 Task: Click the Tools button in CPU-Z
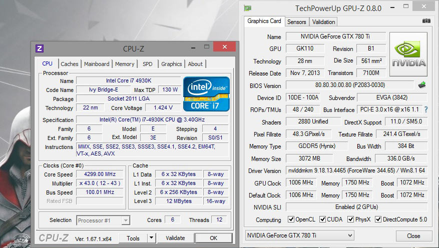[x=133, y=238]
